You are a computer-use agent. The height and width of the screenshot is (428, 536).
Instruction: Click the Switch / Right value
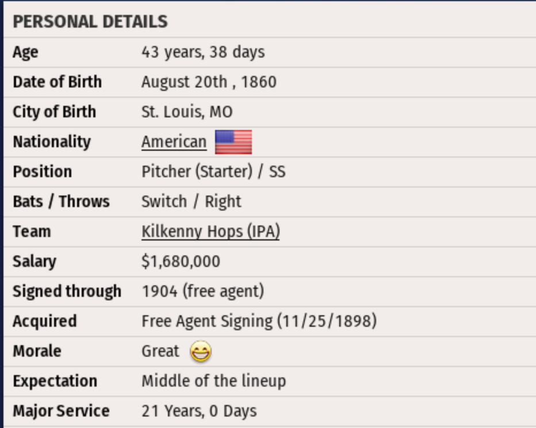pos(192,202)
